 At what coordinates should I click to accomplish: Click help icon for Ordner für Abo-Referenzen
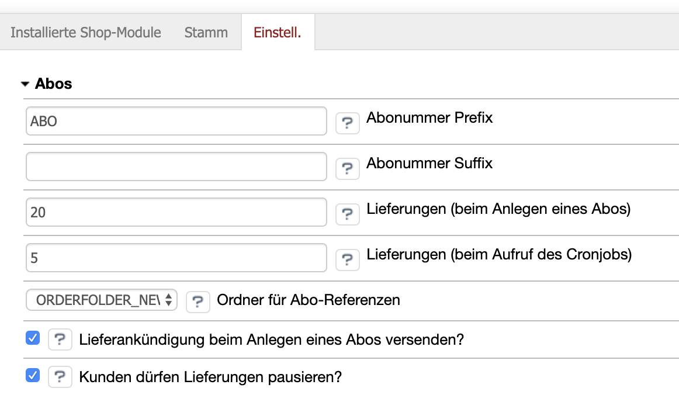point(198,301)
